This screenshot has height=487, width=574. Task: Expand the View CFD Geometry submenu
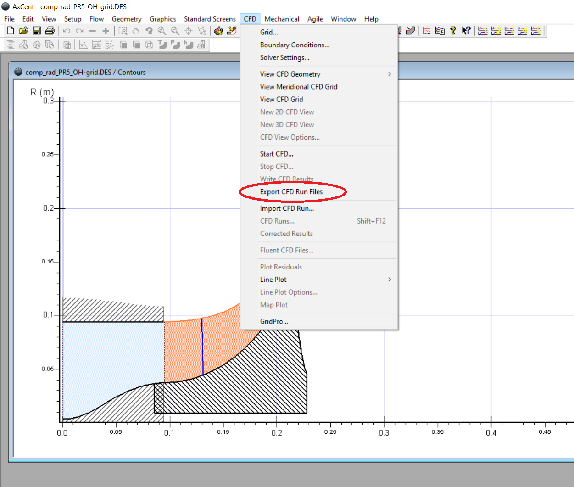click(x=319, y=74)
